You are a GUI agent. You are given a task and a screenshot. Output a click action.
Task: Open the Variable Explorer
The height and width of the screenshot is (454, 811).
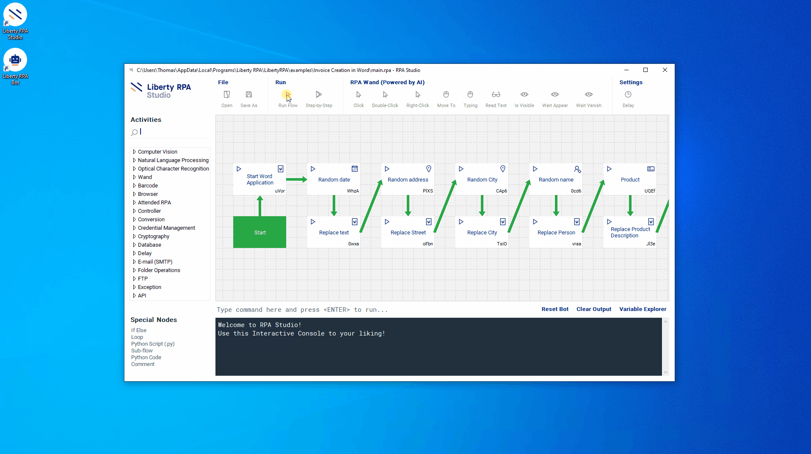coord(643,309)
